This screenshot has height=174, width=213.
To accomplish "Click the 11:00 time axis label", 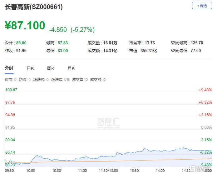I will 82,171.
